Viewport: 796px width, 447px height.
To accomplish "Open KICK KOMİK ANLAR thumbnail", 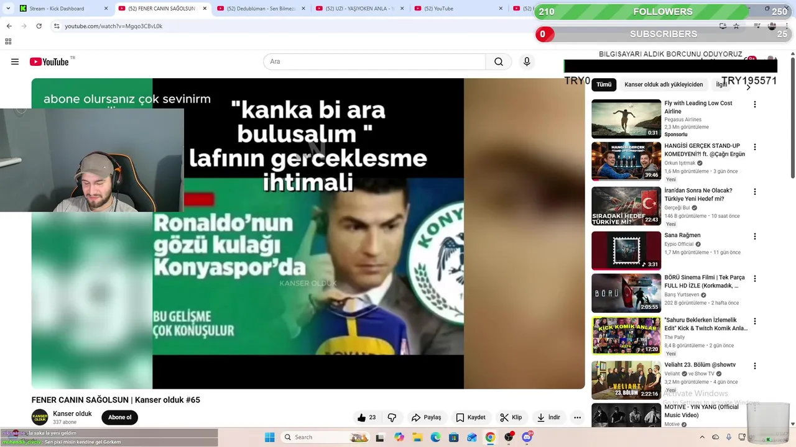I will click(626, 336).
